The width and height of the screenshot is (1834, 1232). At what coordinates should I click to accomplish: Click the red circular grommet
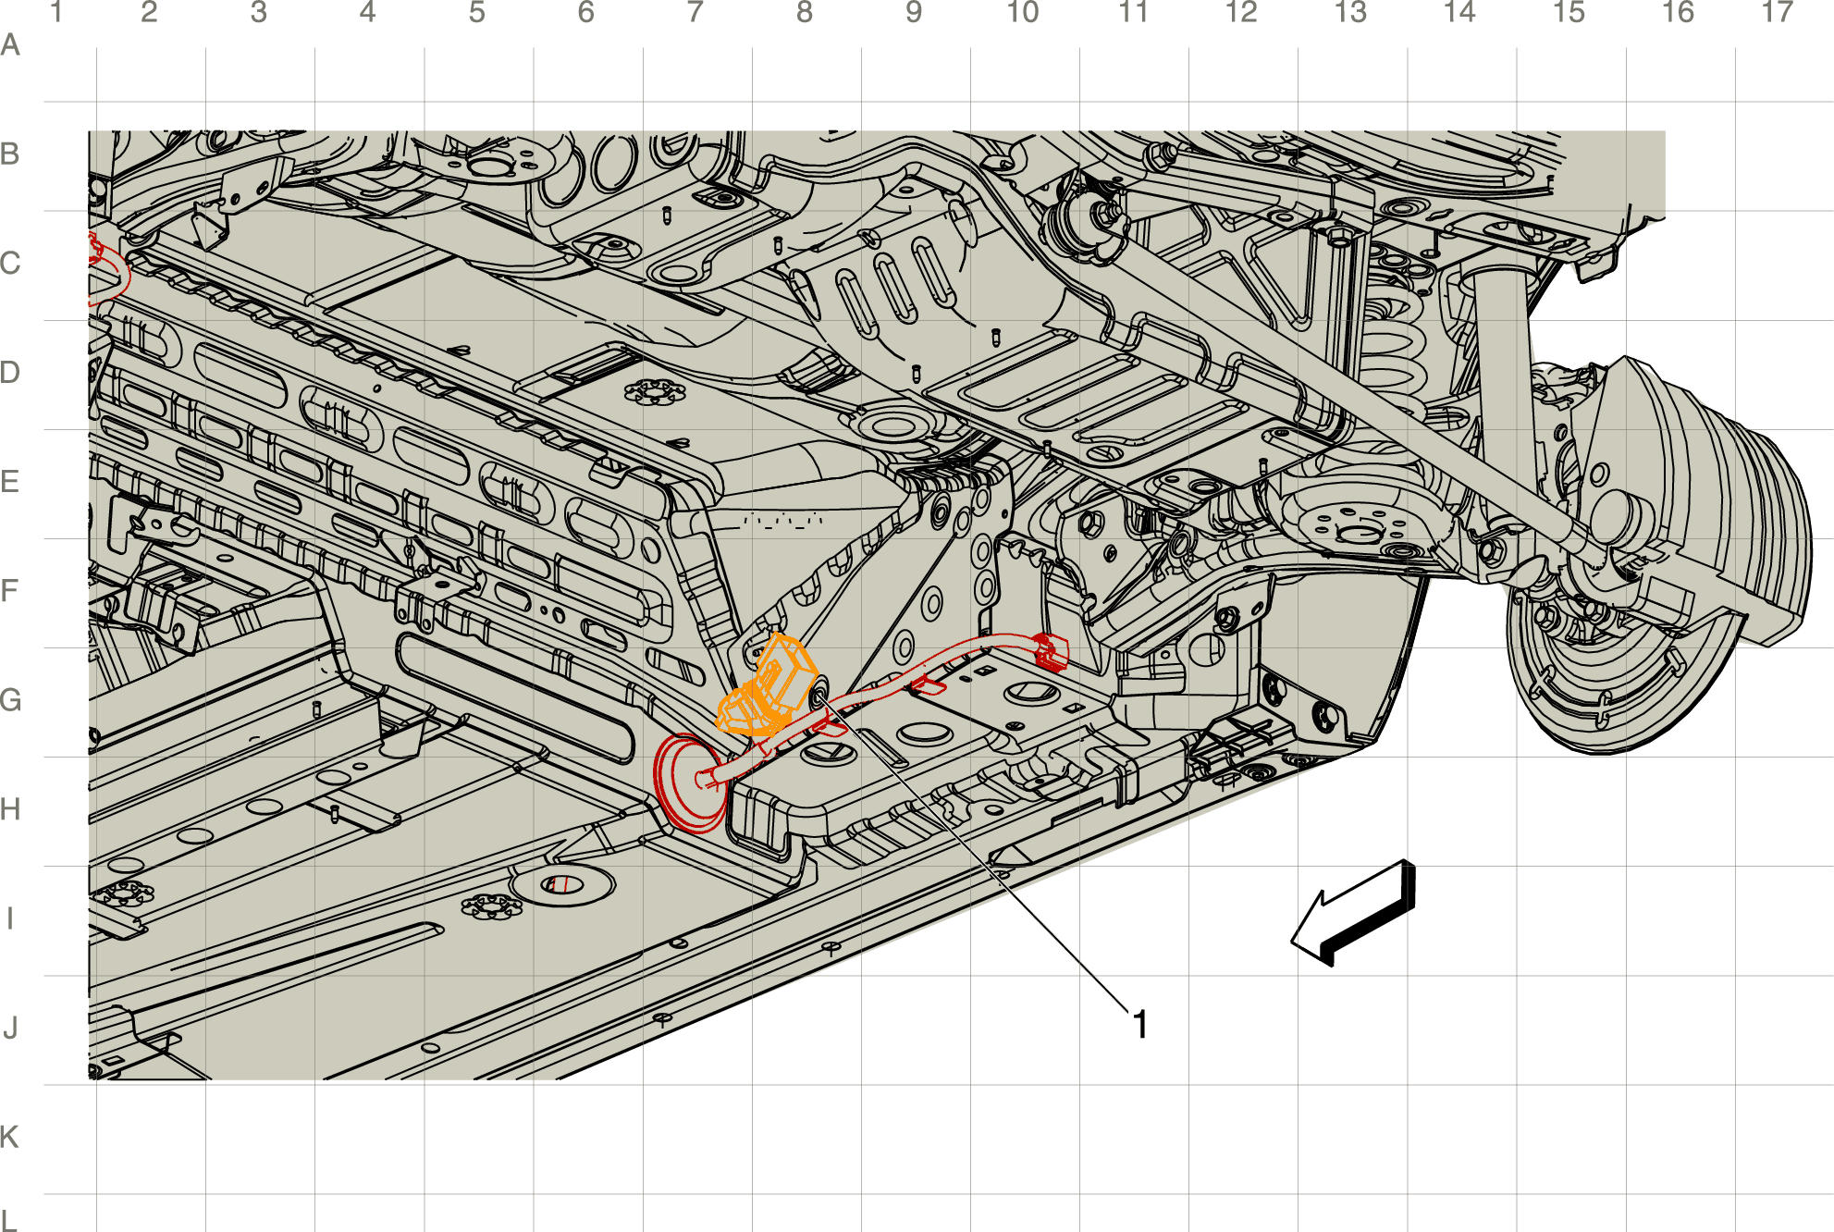point(689,782)
